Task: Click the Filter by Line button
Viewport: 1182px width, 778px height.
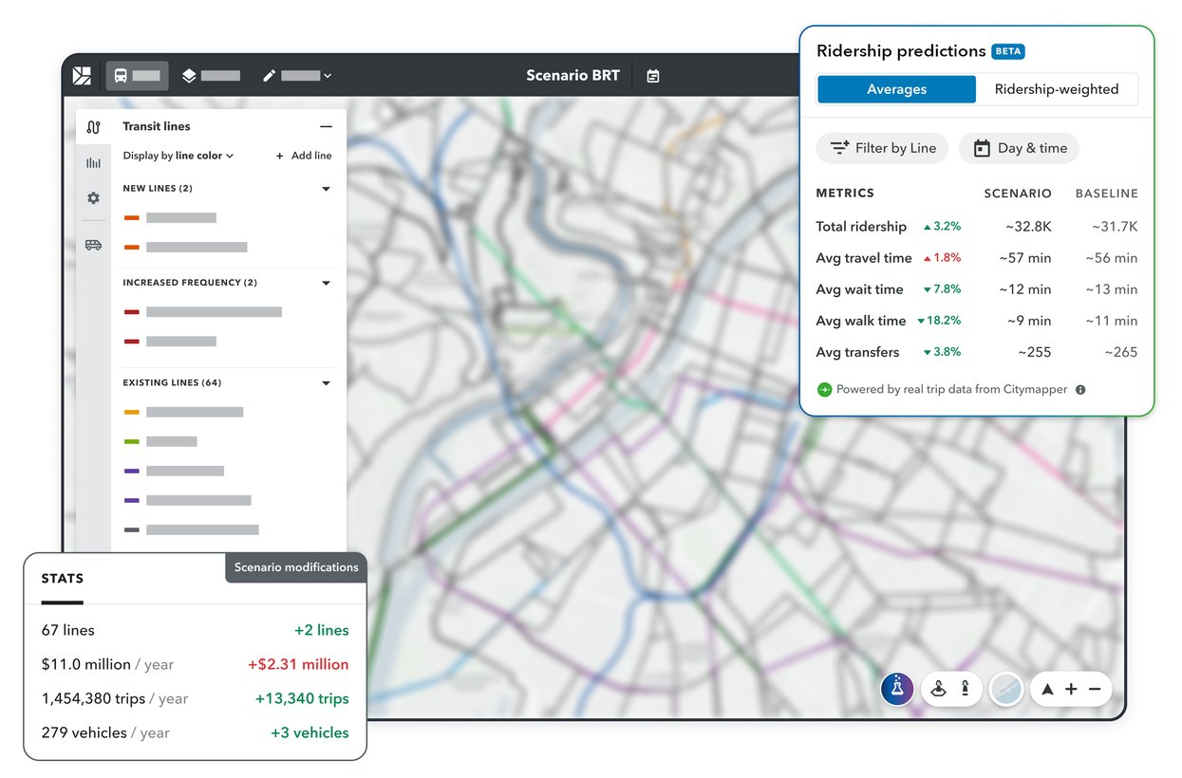Action: tap(882, 148)
